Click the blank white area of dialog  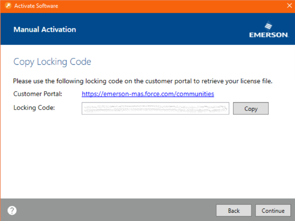coord(147,156)
